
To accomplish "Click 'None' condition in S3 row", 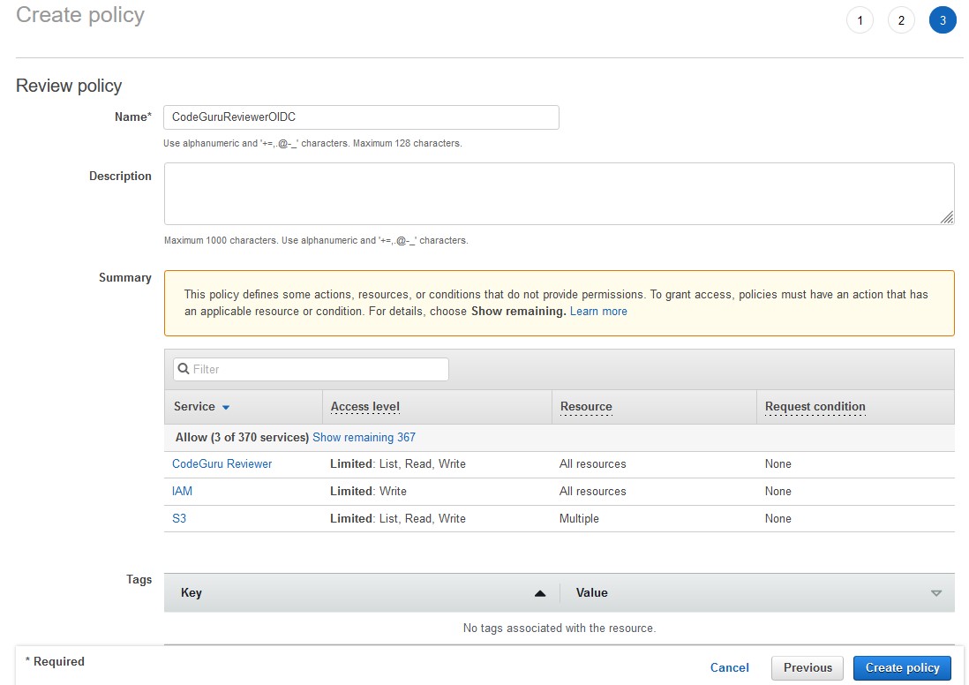I will [778, 518].
